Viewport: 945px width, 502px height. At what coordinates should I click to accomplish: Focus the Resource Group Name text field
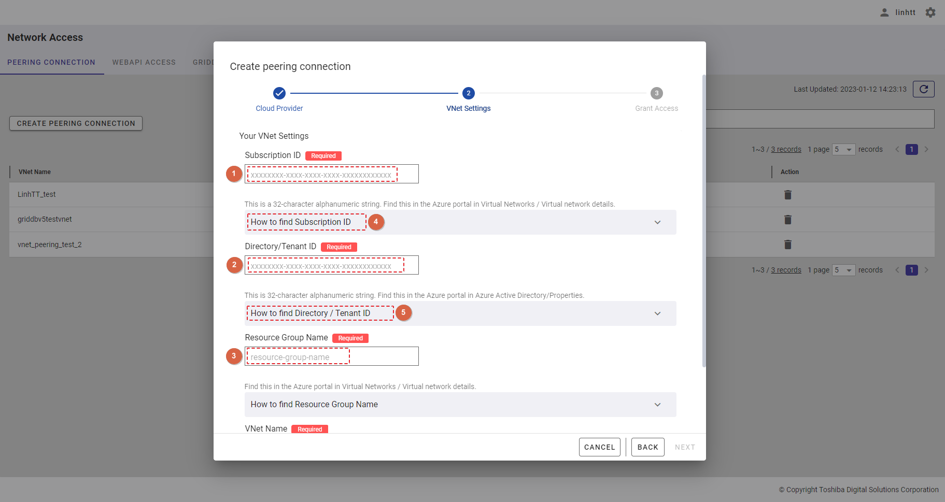coord(332,356)
